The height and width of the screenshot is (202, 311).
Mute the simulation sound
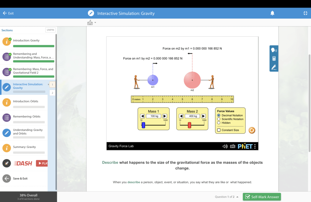225,146
